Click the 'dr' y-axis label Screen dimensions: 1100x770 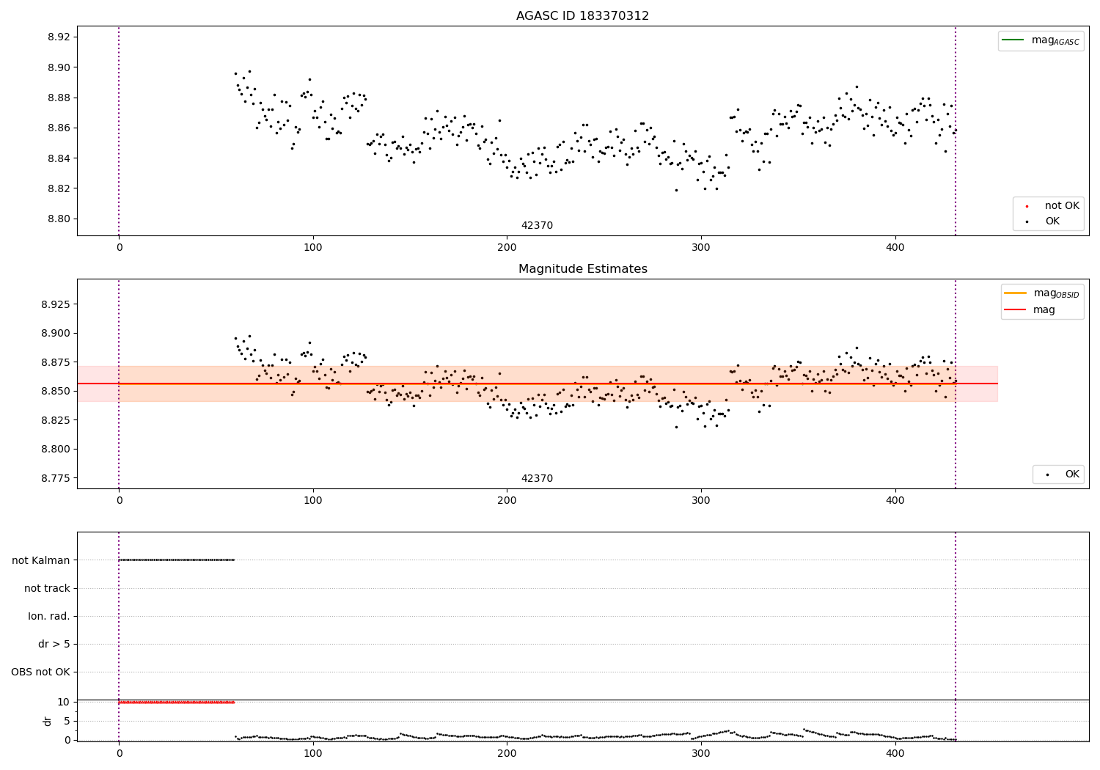click(48, 721)
